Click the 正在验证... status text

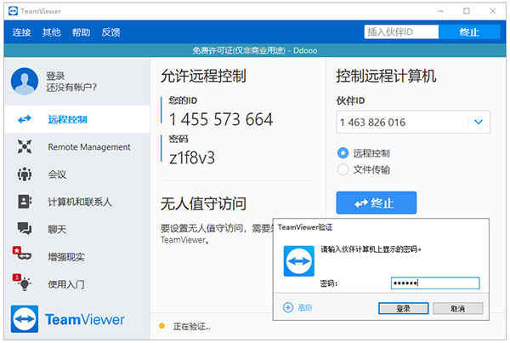pyautogui.click(x=191, y=326)
